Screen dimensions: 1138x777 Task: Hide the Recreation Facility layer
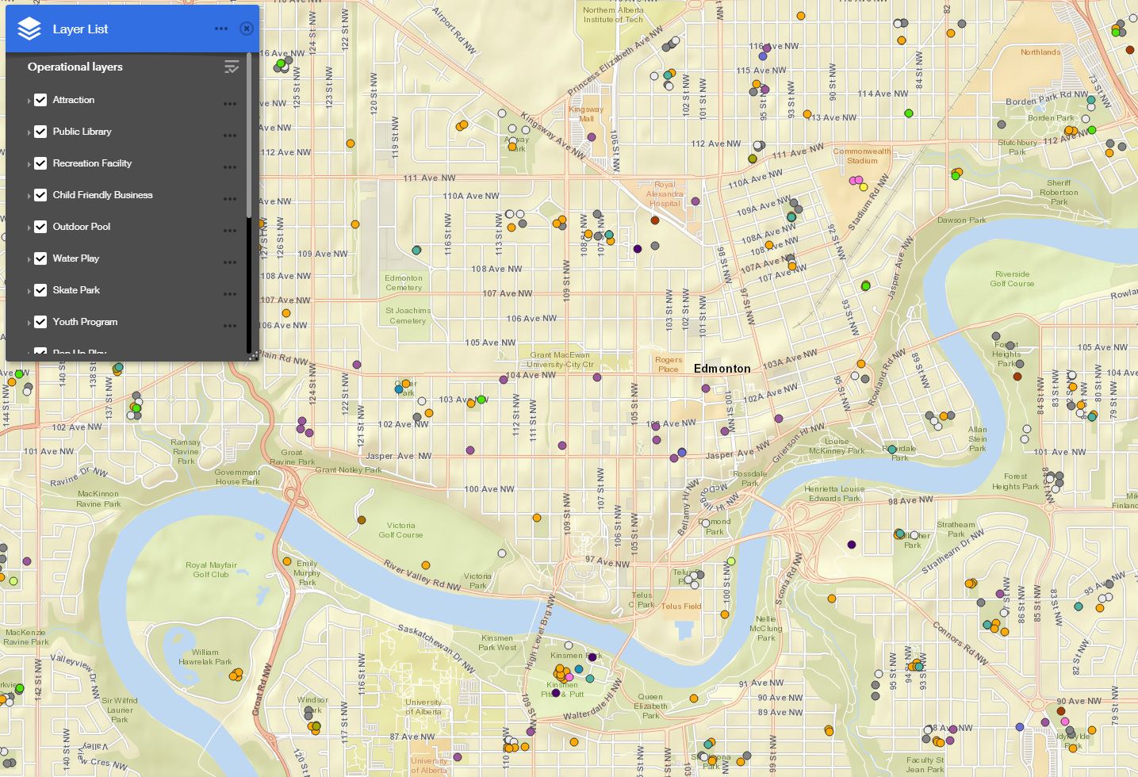40,164
